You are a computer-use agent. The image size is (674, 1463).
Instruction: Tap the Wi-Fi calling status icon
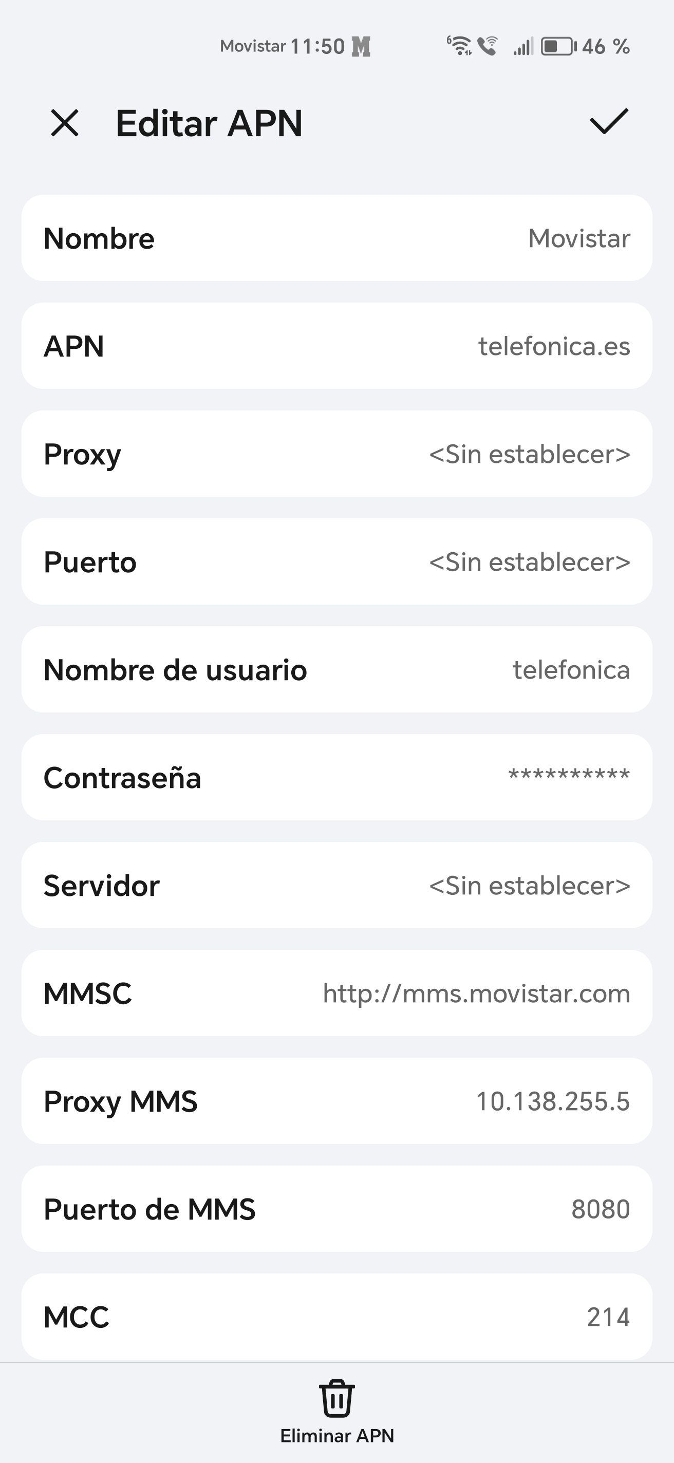[487, 45]
